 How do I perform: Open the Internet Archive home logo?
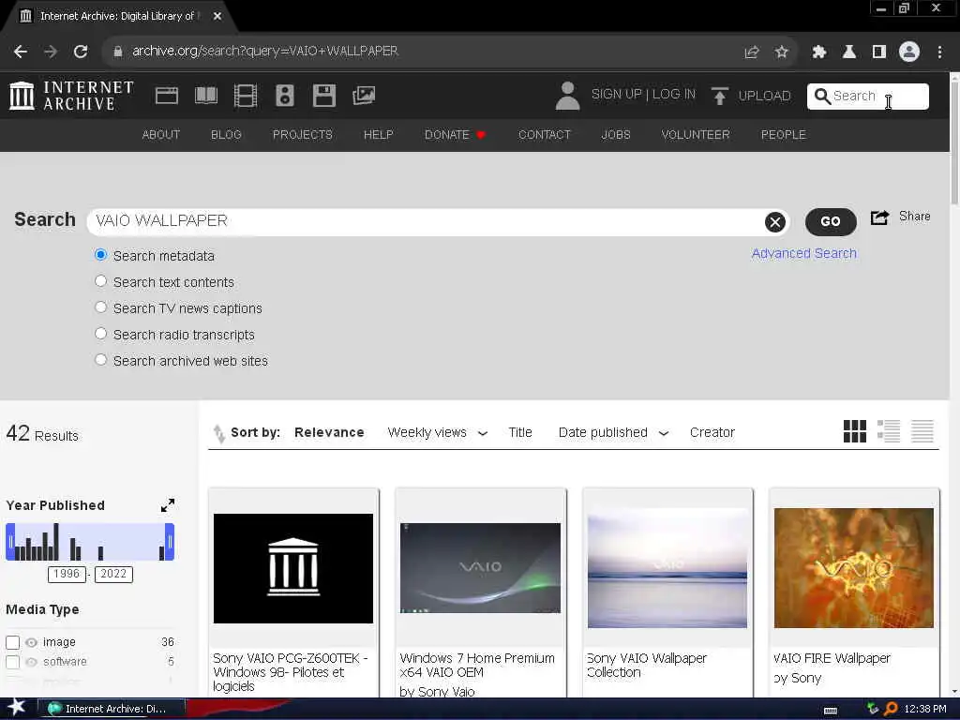pyautogui.click(x=71, y=96)
